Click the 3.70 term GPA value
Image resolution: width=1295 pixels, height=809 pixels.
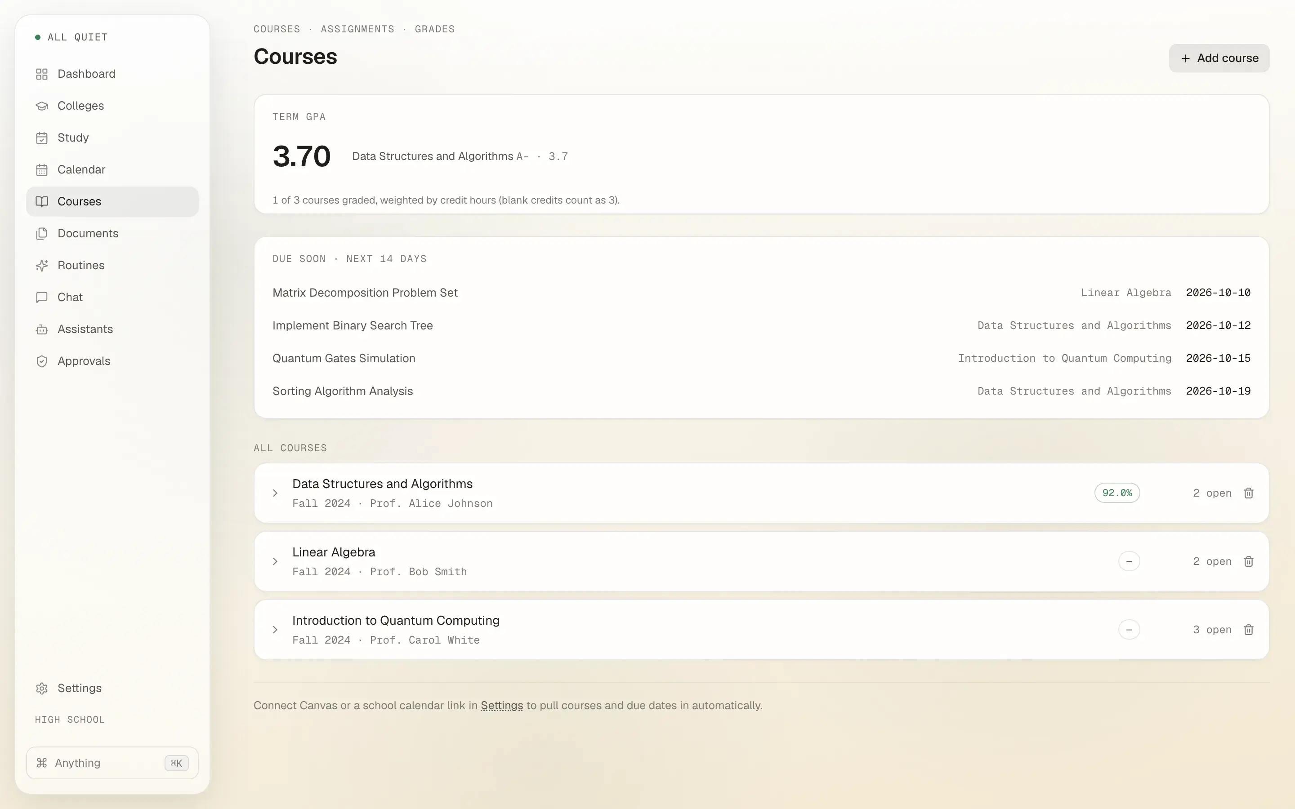coord(302,156)
